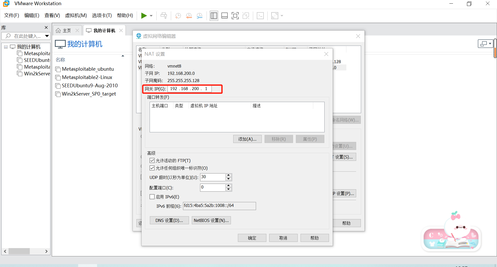Screen dimensions: 497x267
Task: Click the UDP 超时 value field
Action: point(213,177)
